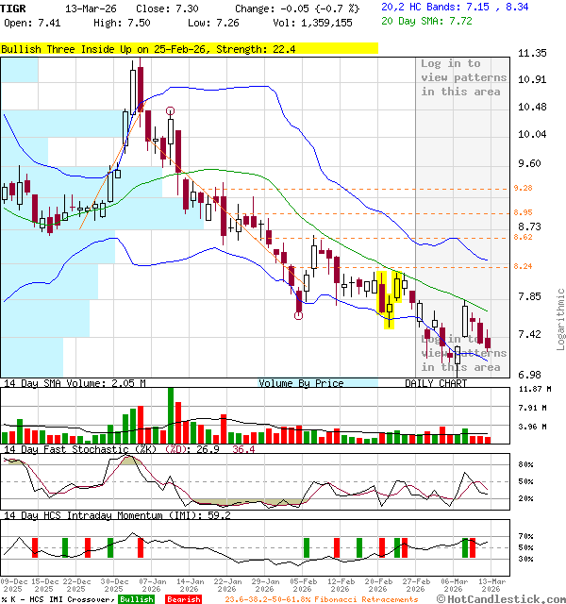Image resolution: width=566 pixels, height=604 pixels.
Task: Click the green Bullish legend box
Action: 137,599
